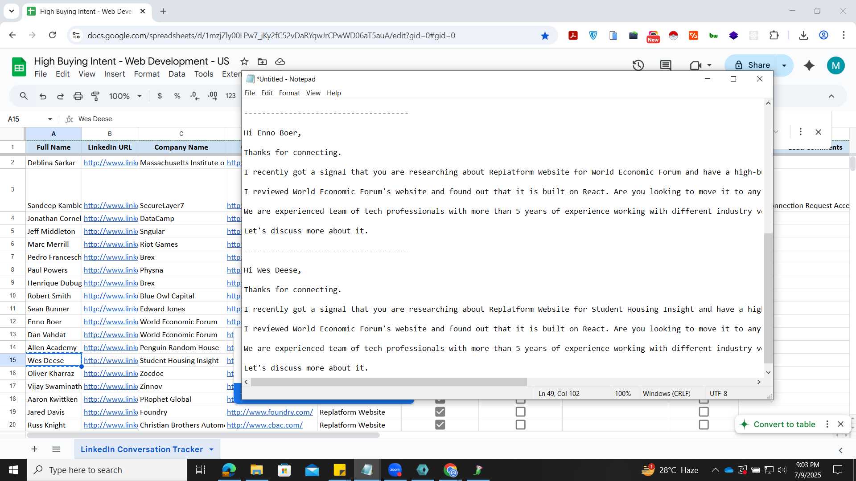Undo the last action in Sheets
This screenshot has height=481, width=856.
click(x=43, y=96)
